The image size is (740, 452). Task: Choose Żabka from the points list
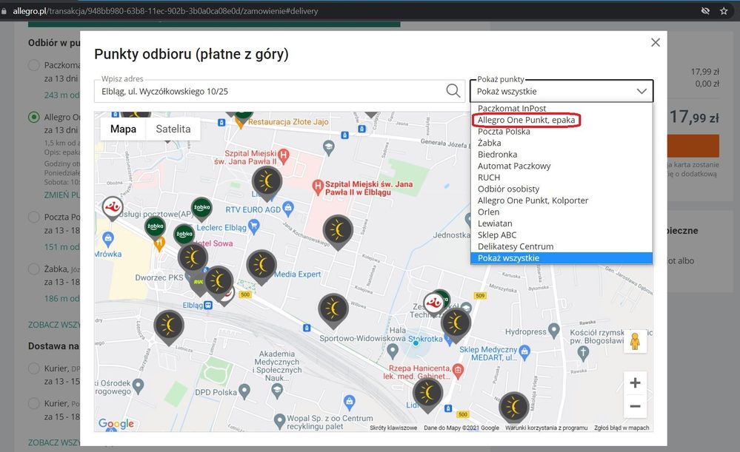click(561, 143)
